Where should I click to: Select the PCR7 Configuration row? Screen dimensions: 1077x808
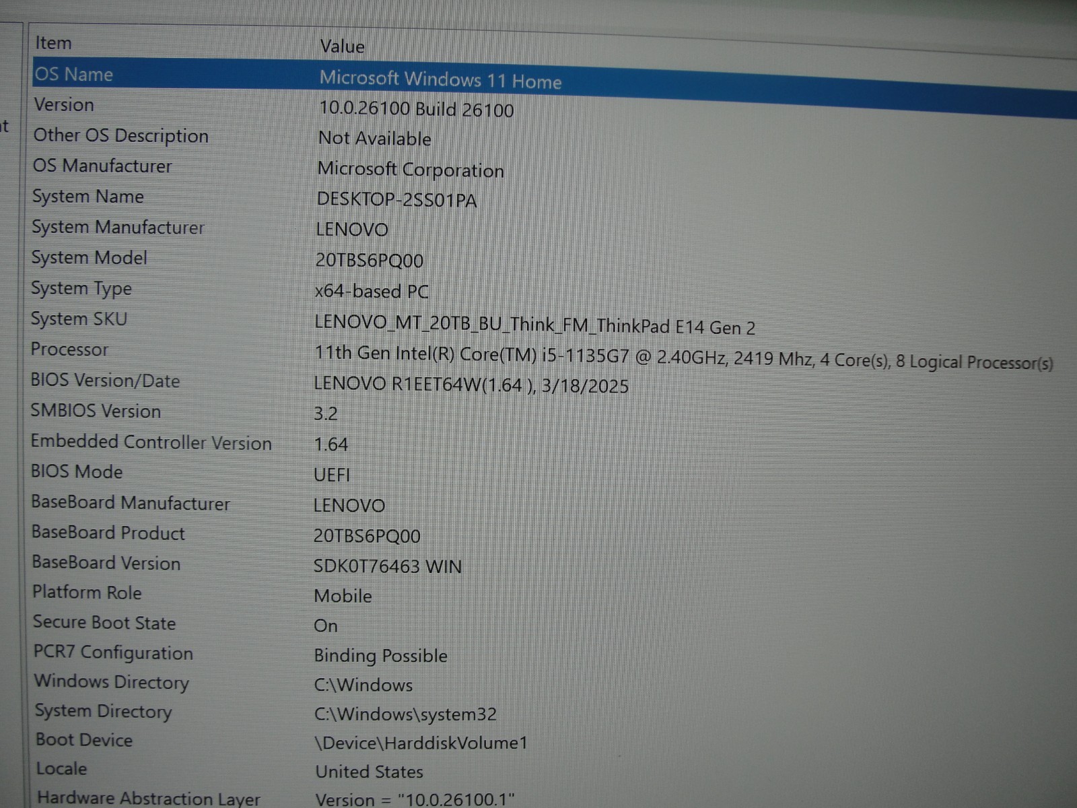coord(113,652)
